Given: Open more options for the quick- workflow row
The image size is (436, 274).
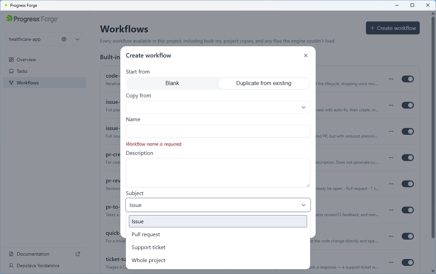Looking at the screenshot, I should point(391,236).
